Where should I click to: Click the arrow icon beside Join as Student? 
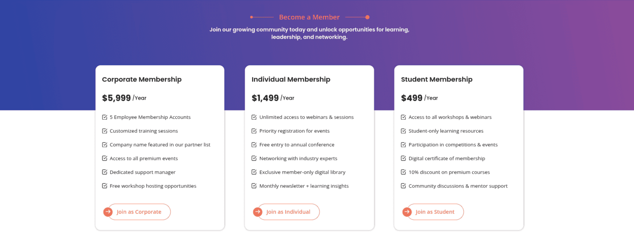pos(407,212)
